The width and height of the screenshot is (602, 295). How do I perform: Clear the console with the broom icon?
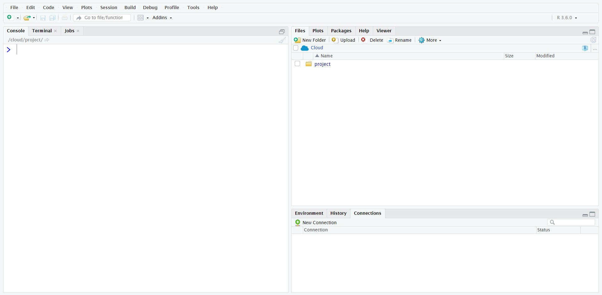coord(282,40)
